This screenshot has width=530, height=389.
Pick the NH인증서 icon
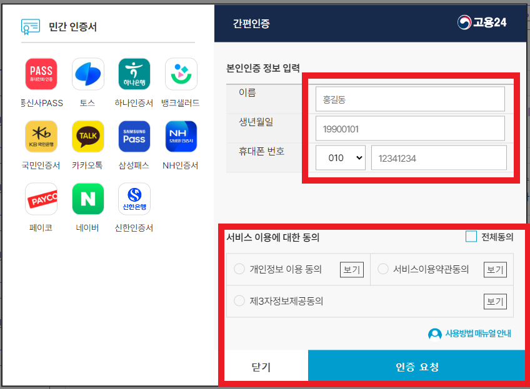tap(181, 136)
